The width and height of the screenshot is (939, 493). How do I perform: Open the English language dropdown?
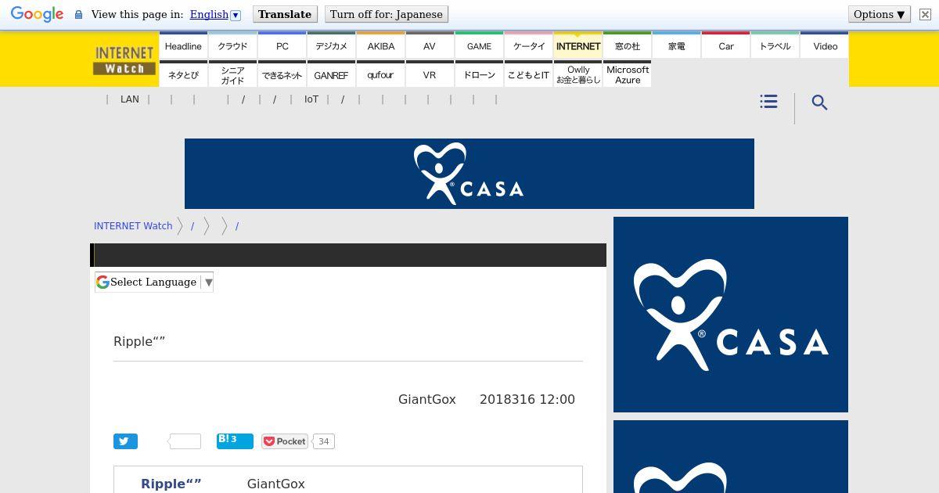tap(215, 14)
